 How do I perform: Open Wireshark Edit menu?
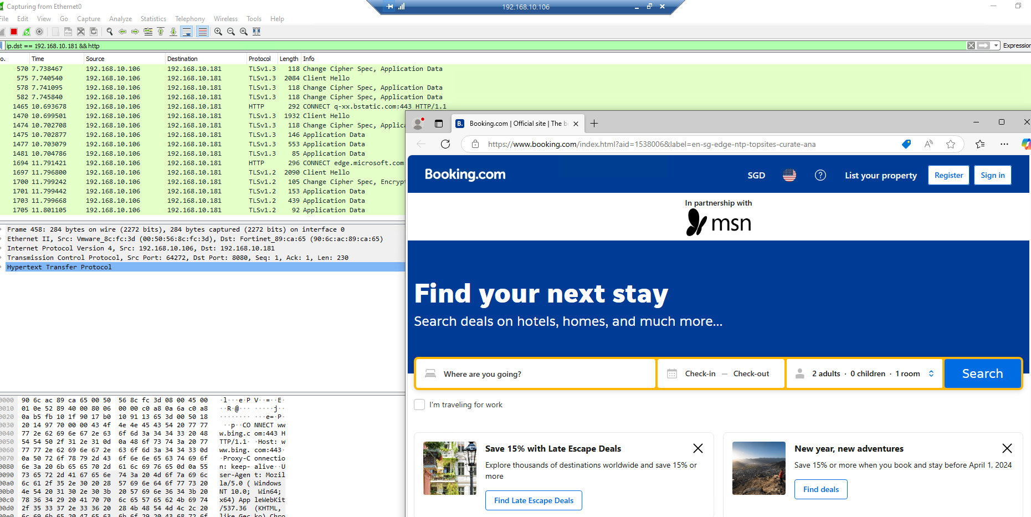tap(23, 19)
